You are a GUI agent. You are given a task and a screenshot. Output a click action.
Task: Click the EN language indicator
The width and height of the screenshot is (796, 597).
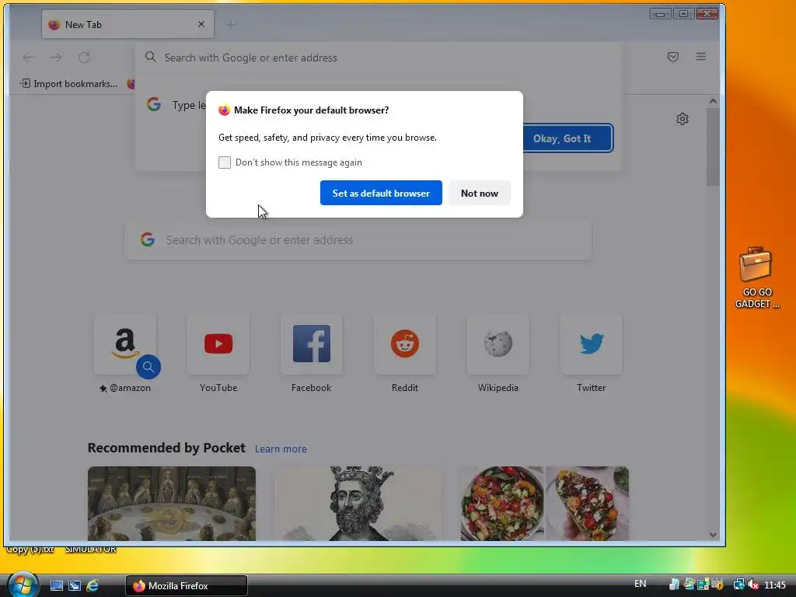[x=641, y=584]
